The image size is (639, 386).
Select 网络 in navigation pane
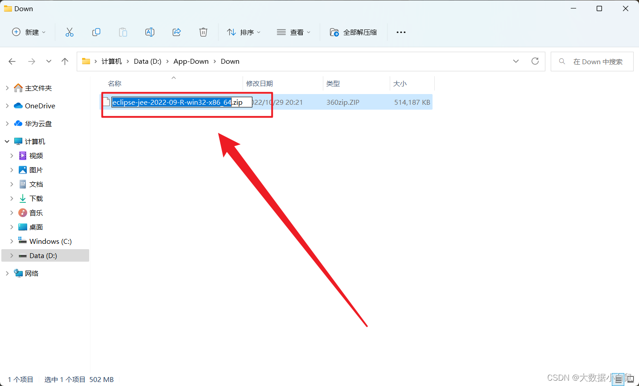[32, 274]
